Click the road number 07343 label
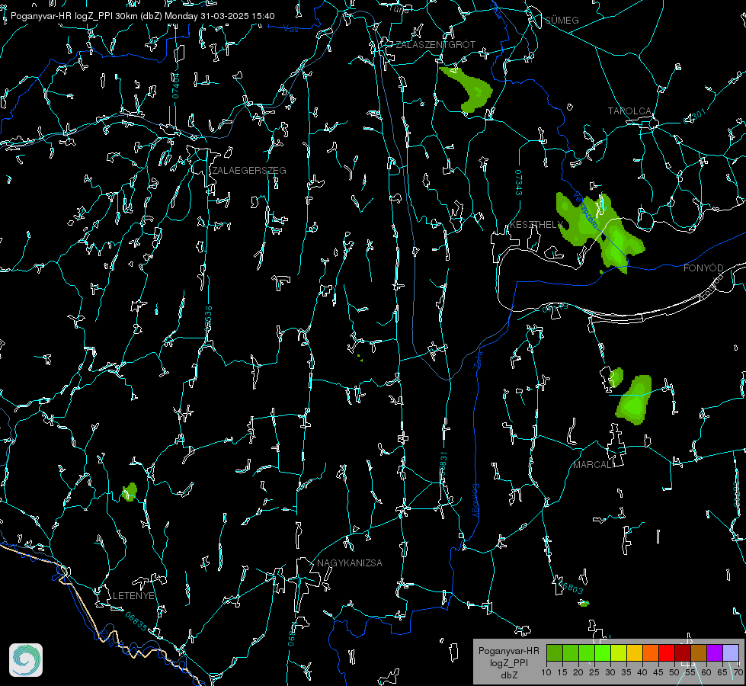The width and height of the screenshot is (746, 686). point(519,182)
